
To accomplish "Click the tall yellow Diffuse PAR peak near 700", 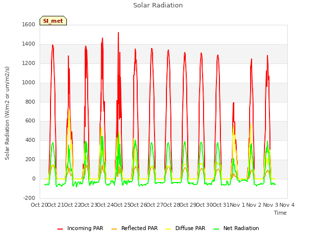I will 69,111.
